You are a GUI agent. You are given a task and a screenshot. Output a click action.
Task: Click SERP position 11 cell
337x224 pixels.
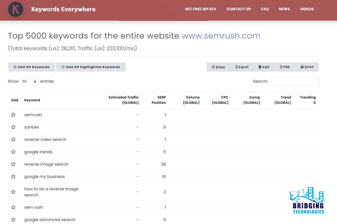click(165, 152)
